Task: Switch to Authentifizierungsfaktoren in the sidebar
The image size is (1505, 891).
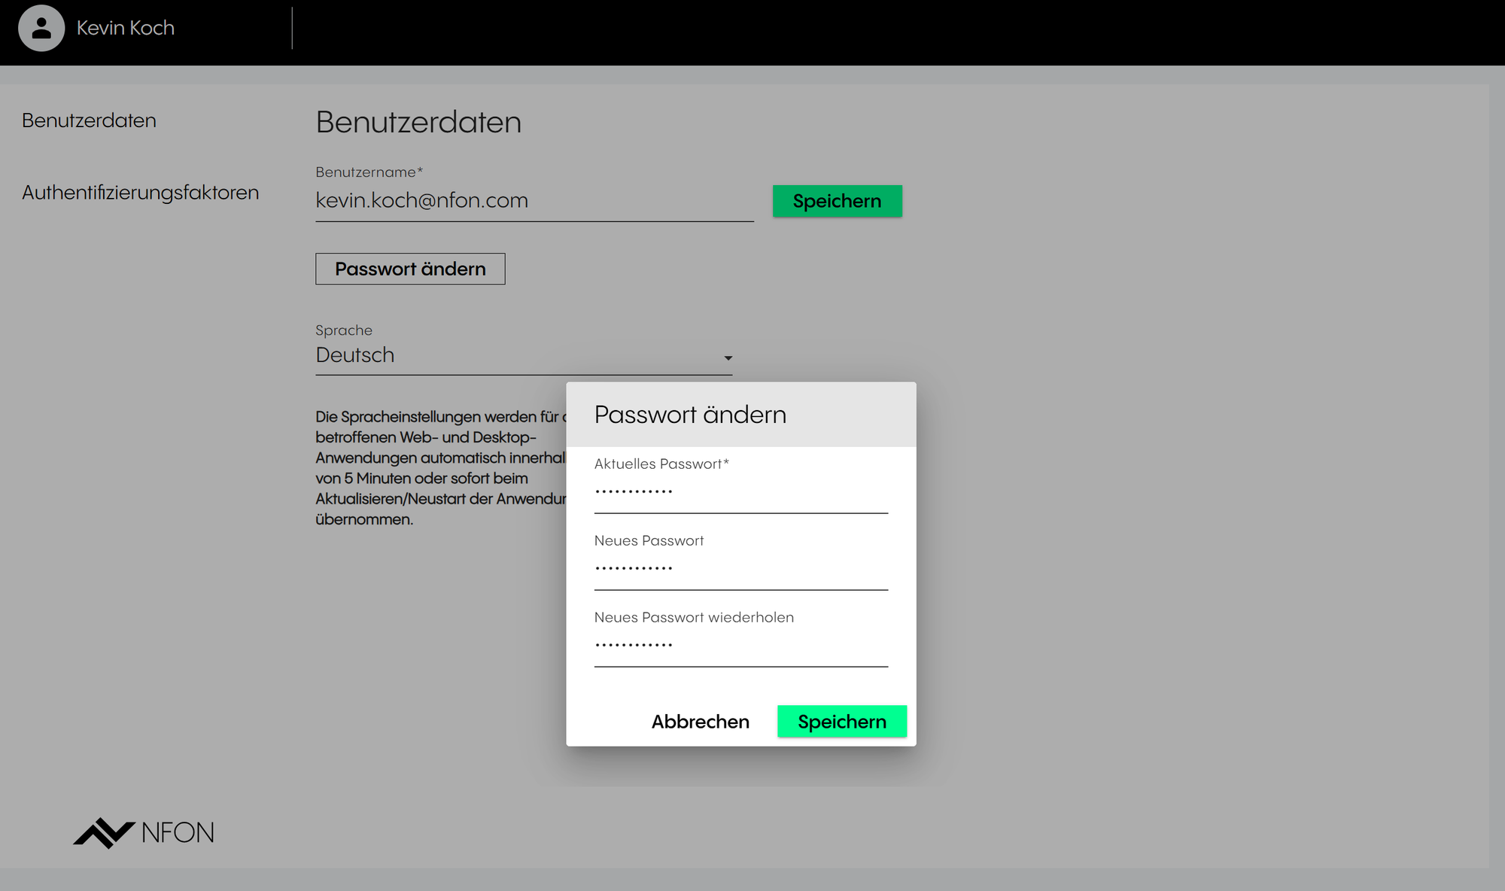Action: 140,193
